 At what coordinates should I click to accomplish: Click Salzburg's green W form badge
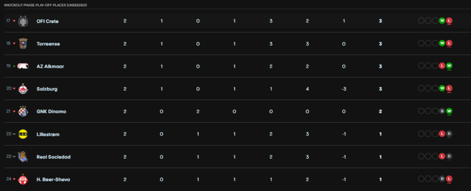click(442, 88)
